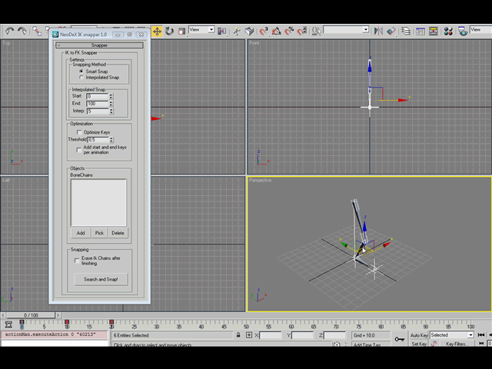Click the Pick button under BoneChains
The height and width of the screenshot is (369, 492).
tap(99, 233)
